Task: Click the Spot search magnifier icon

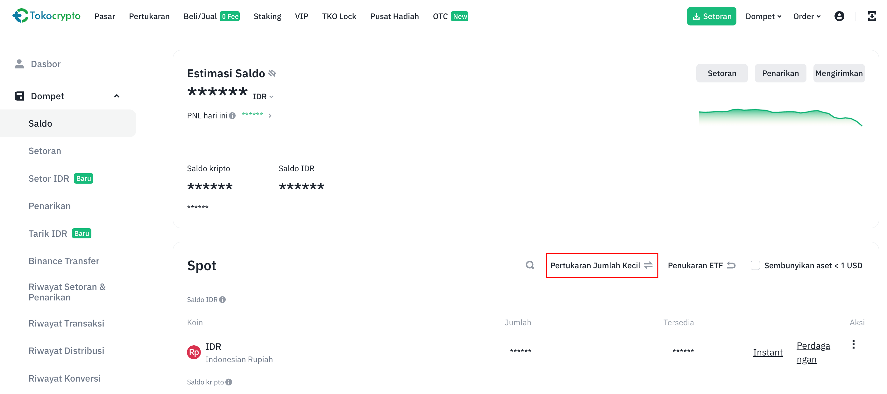Action: [x=530, y=265]
